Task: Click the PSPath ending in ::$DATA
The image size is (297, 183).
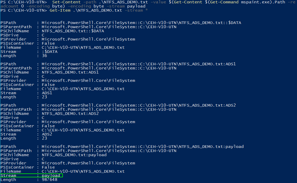Action: (x=141, y=23)
